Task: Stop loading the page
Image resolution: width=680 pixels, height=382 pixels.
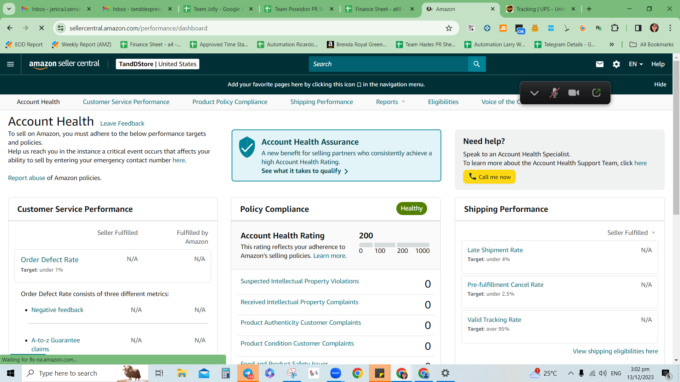Action: (x=41, y=28)
